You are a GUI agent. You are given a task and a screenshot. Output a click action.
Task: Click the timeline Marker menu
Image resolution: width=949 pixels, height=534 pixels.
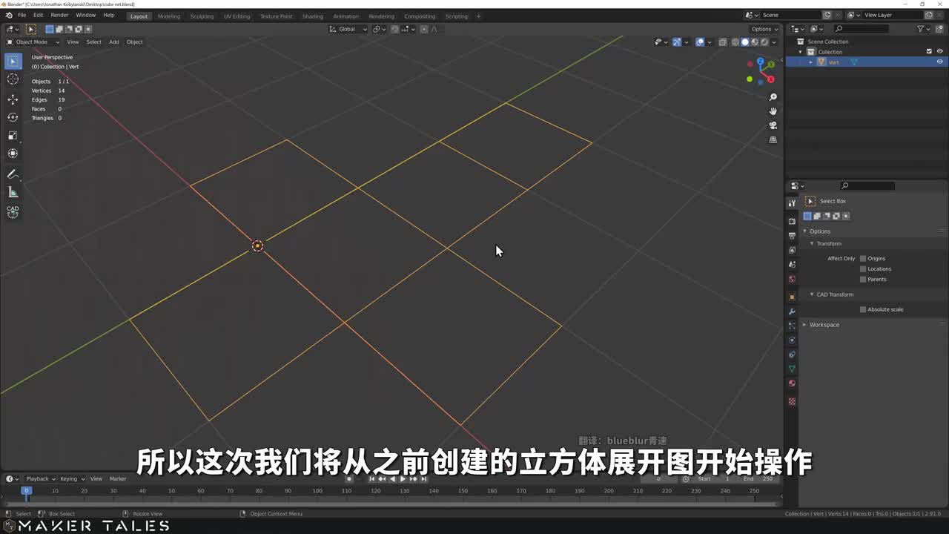tap(118, 478)
